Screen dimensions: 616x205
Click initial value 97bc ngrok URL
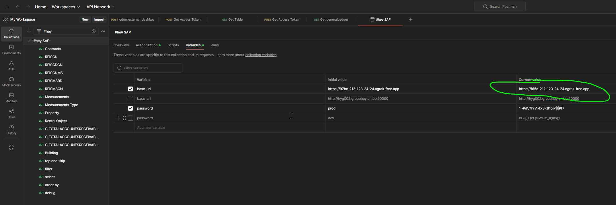click(363, 89)
